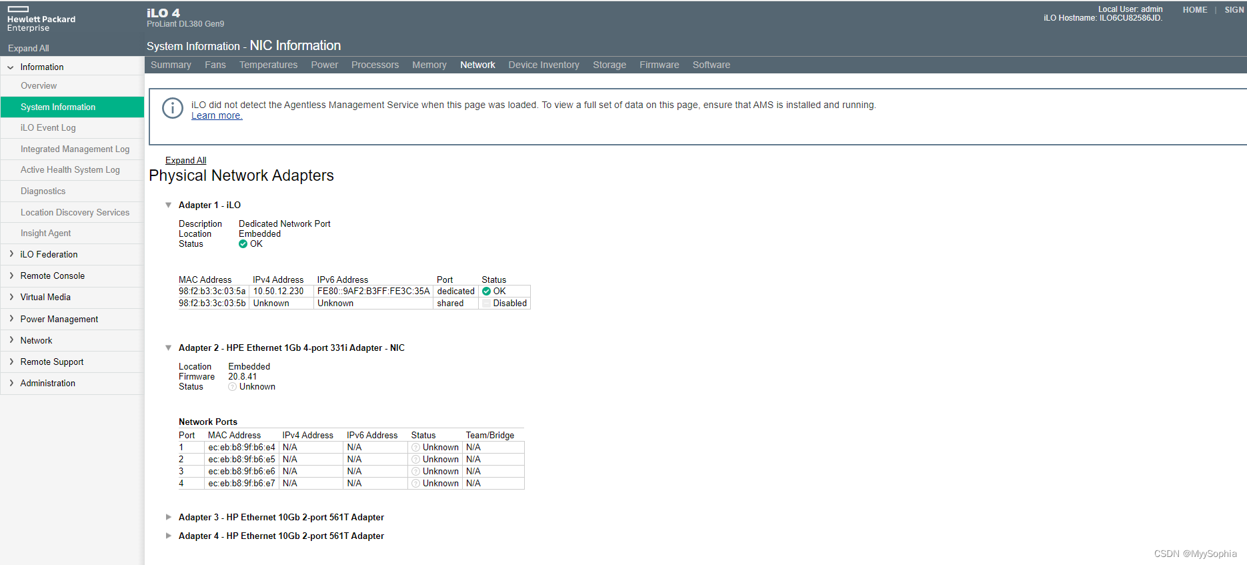The width and height of the screenshot is (1247, 565).
Task: Click MAC address 98:f2:b3:3c:03:5b
Action: (x=212, y=304)
